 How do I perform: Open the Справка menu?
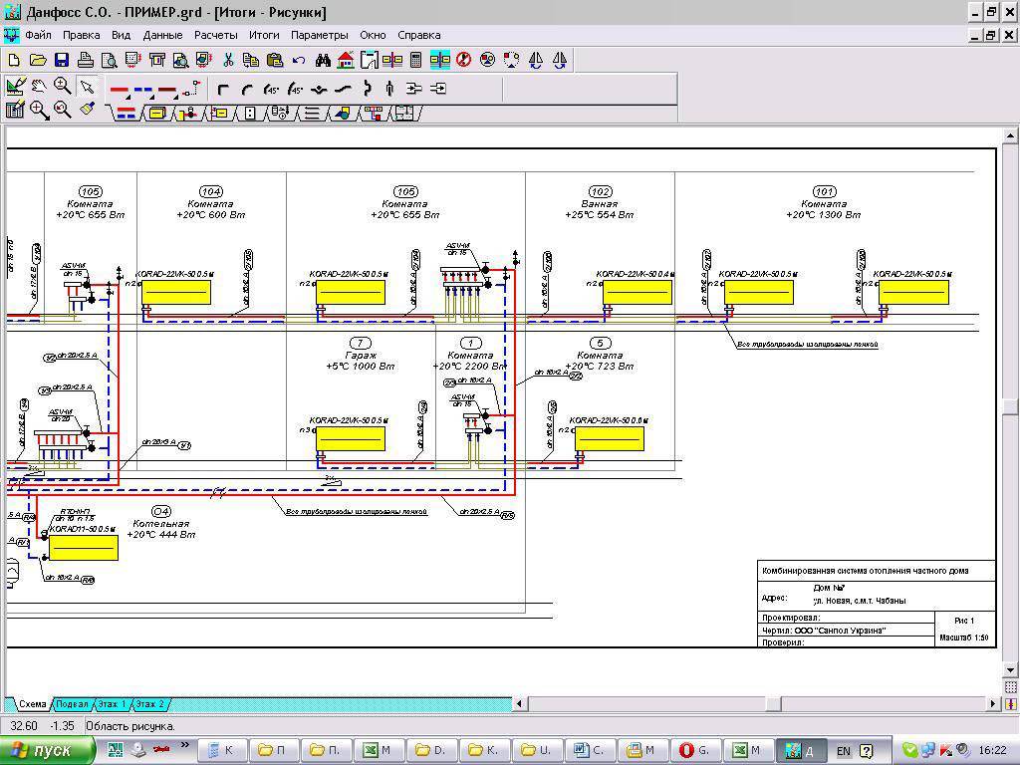click(419, 35)
